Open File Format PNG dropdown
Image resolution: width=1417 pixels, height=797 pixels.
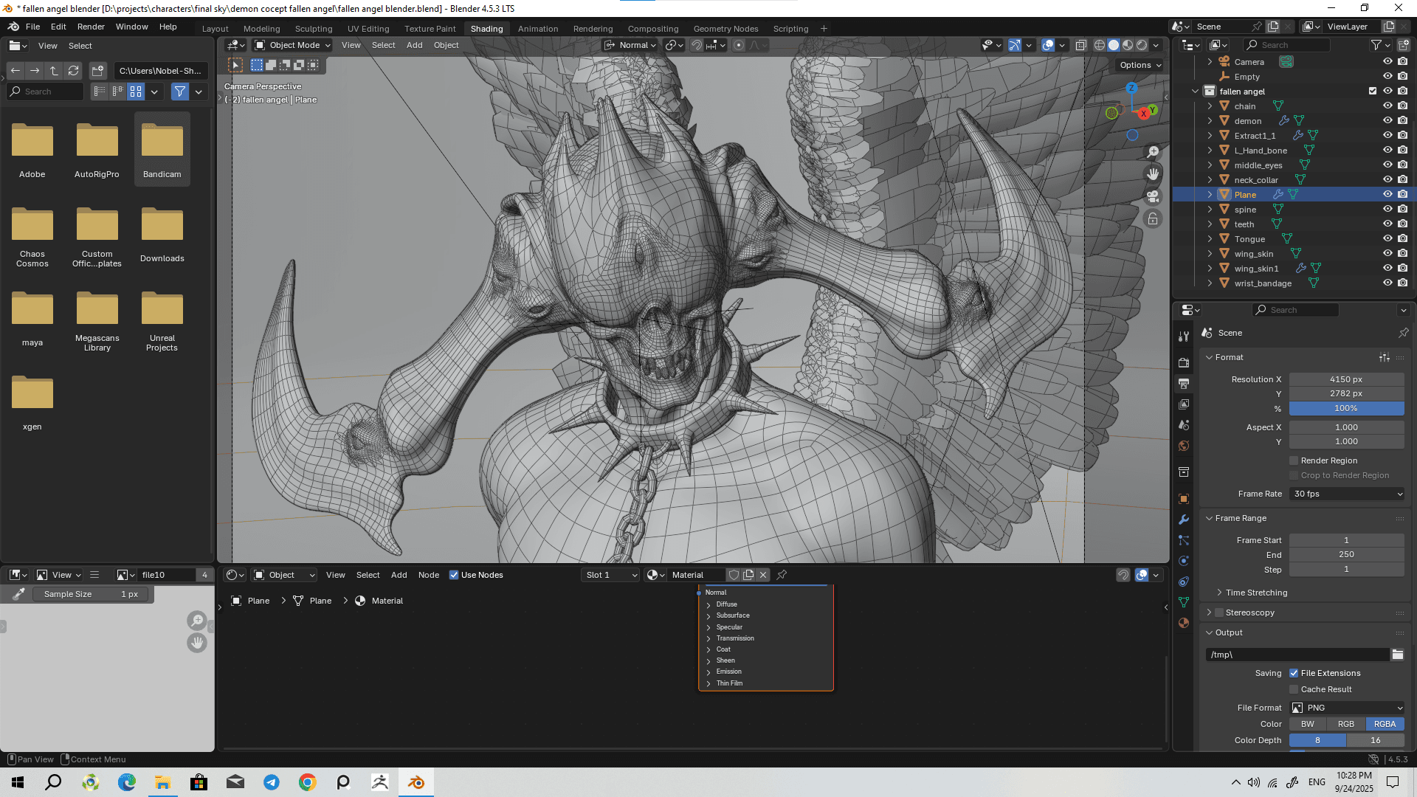(x=1347, y=708)
